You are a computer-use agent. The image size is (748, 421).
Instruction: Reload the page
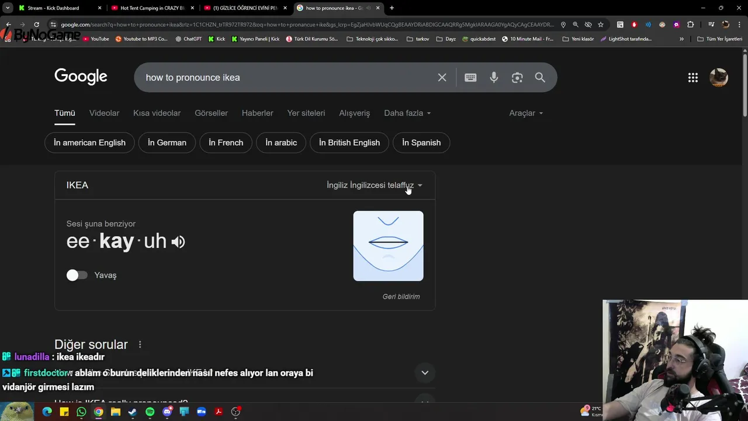coord(36,25)
